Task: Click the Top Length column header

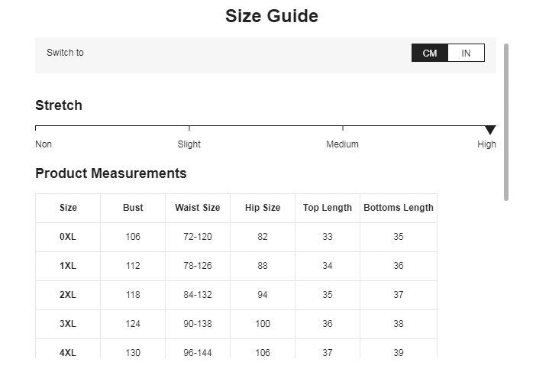Action: pos(328,208)
